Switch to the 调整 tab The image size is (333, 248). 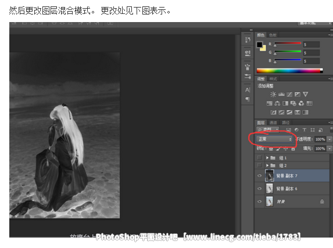(x=261, y=79)
